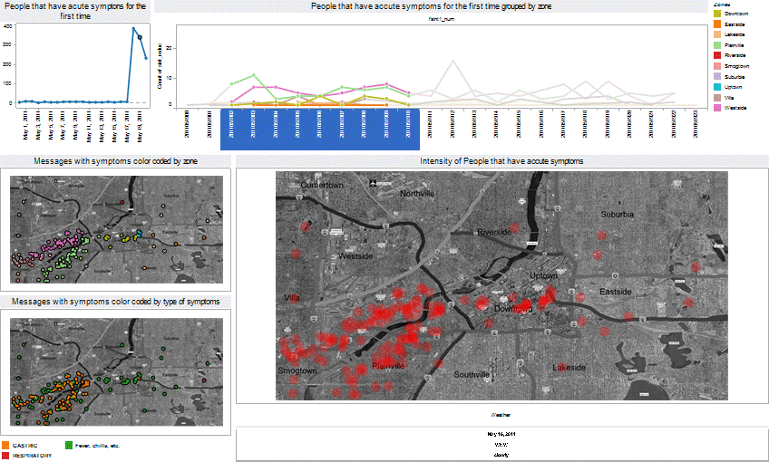Image resolution: width=769 pixels, height=462 pixels.
Task: Click the 'Cornertown' label on intensity map
Action: tap(322, 185)
